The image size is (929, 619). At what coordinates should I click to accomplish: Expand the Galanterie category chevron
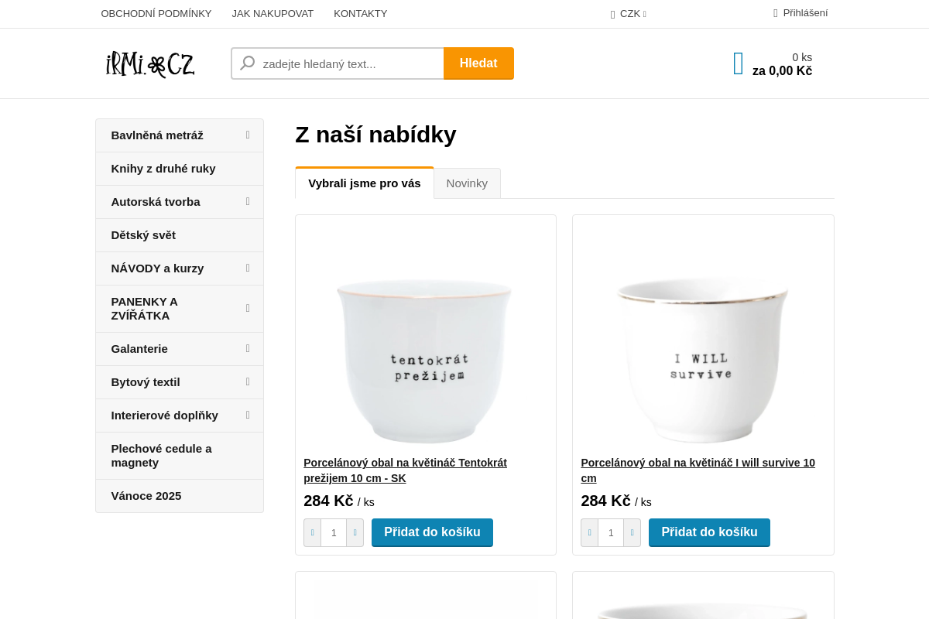coord(248,349)
